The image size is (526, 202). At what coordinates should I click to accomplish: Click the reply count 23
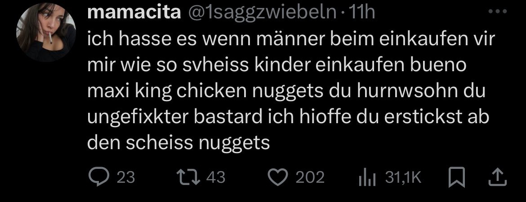click(126, 178)
